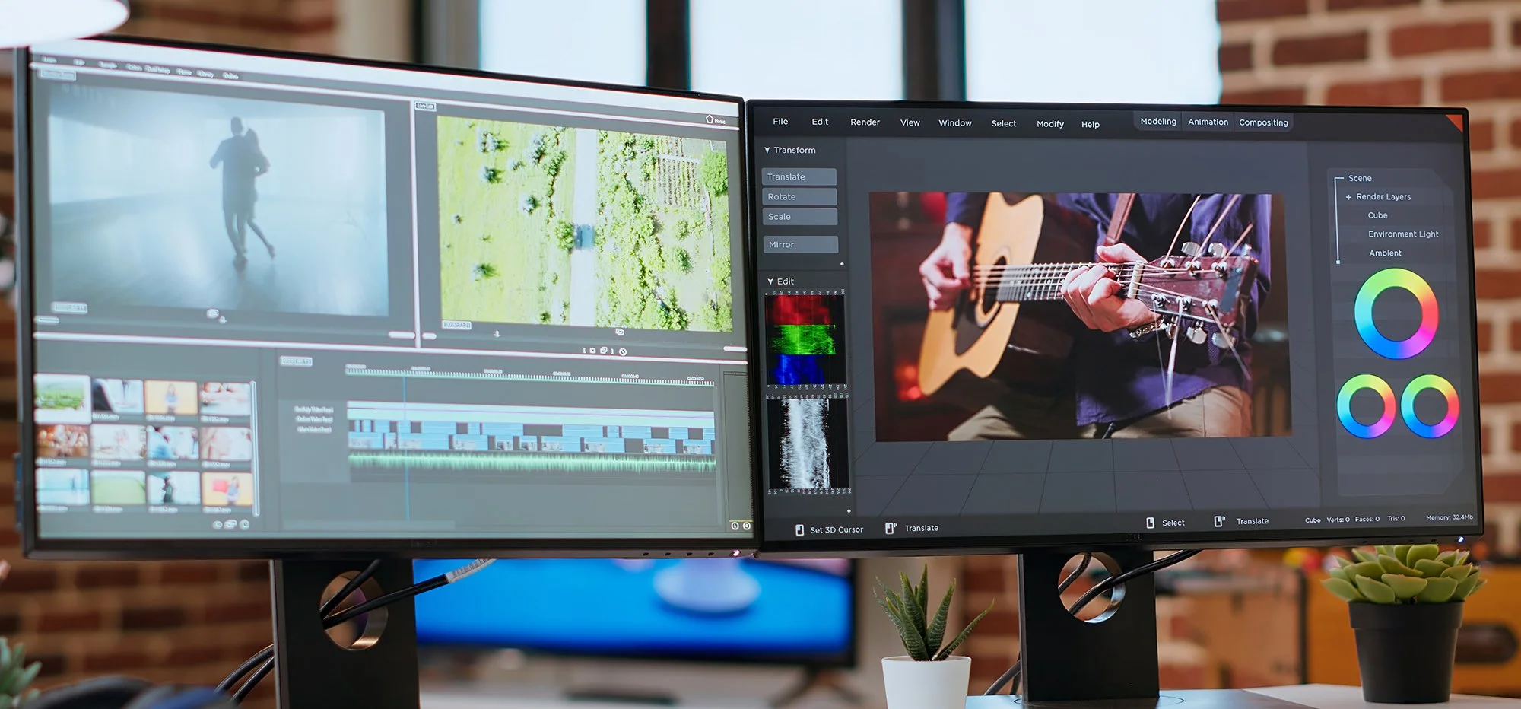
Task: Select the Scene root in the tree
Action: (1360, 179)
